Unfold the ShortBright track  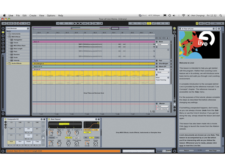click(x=157, y=64)
